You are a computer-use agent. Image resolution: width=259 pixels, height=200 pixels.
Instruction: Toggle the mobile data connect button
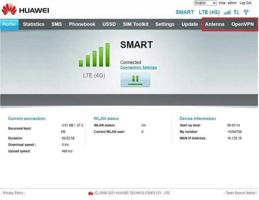(x=135, y=80)
